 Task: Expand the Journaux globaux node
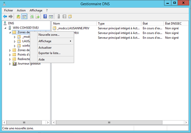[10, 64]
